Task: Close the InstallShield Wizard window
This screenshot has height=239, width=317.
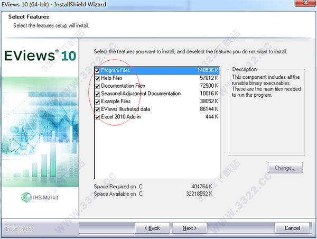Action: (x=305, y=3)
